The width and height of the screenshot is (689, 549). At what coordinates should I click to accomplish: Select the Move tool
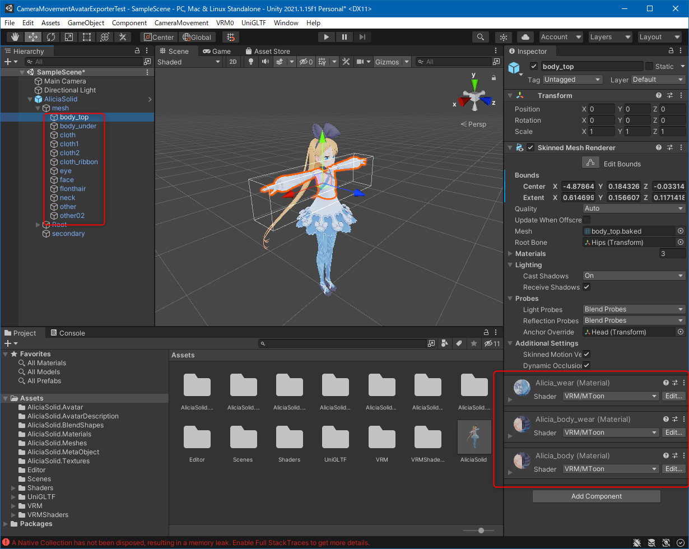(x=32, y=37)
